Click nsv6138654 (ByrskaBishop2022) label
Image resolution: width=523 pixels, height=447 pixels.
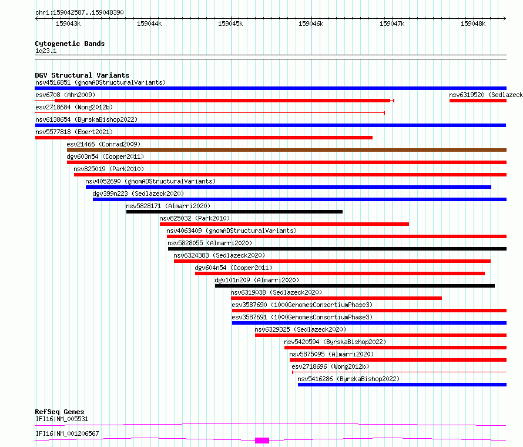[x=86, y=119]
